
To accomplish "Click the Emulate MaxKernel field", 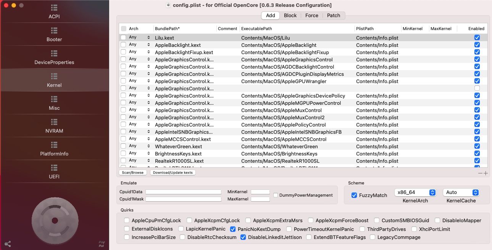I will tap(260, 199).
